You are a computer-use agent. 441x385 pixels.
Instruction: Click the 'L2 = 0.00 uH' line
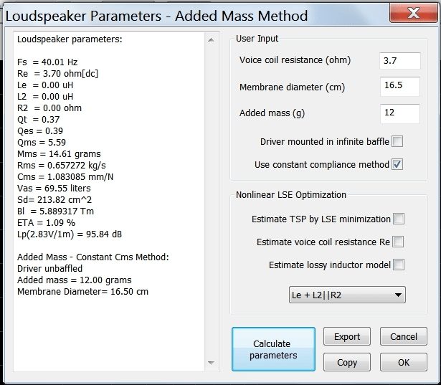click(x=45, y=97)
